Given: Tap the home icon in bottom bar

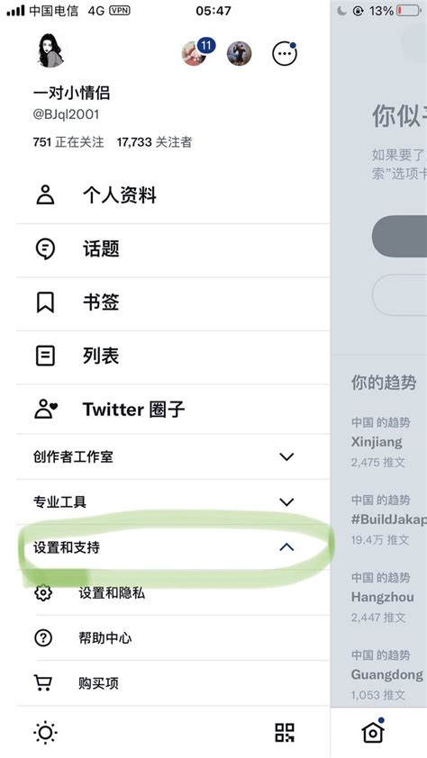Looking at the screenshot, I should (373, 731).
